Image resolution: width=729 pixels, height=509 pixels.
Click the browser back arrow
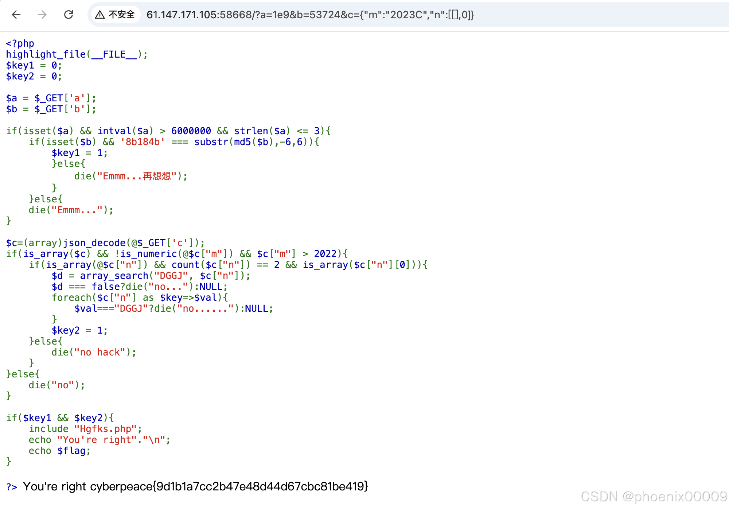click(16, 15)
